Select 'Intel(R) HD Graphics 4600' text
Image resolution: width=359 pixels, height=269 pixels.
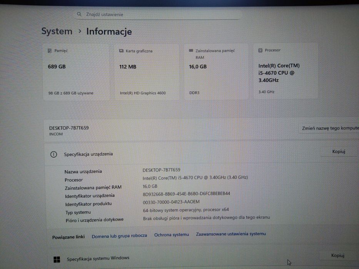click(x=143, y=93)
